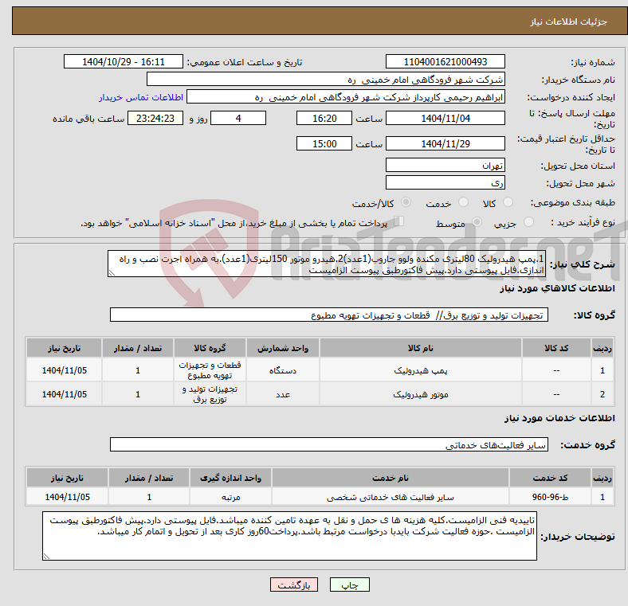628x606 pixels.
Task: Click the موتور هیدرولیک item cell
Action: (x=421, y=394)
